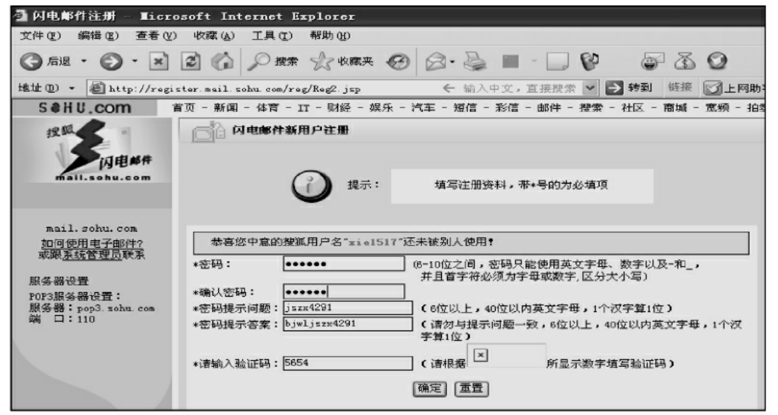Click the 密码提示问题 field with jszx4291

click(347, 308)
